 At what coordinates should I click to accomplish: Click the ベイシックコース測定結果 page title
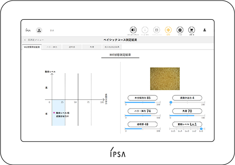click(120, 40)
